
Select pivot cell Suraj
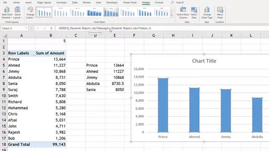(x=21, y=89)
